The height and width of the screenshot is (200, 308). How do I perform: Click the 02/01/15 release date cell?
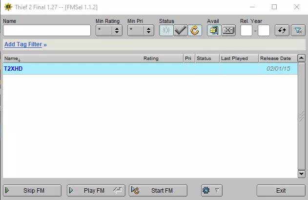pyautogui.click(x=278, y=69)
